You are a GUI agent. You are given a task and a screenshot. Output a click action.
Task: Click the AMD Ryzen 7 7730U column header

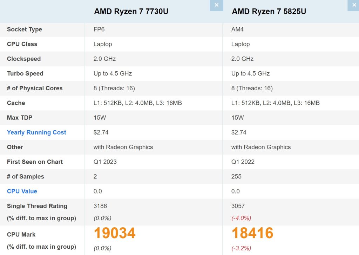(x=131, y=11)
